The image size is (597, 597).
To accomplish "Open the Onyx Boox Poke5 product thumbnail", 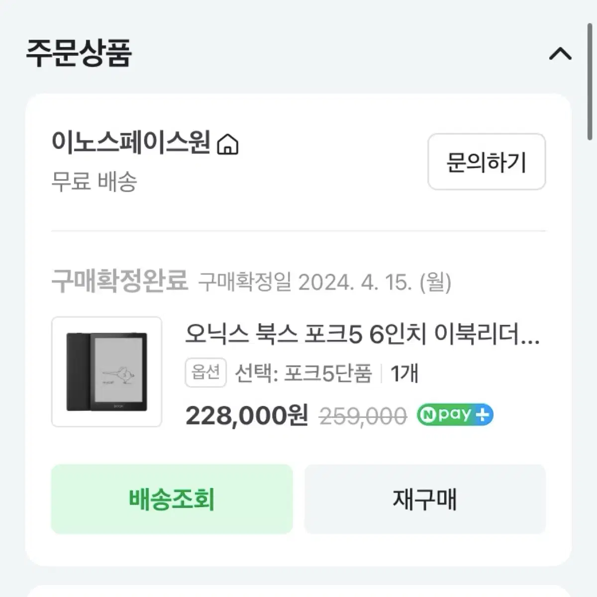I will [x=106, y=372].
